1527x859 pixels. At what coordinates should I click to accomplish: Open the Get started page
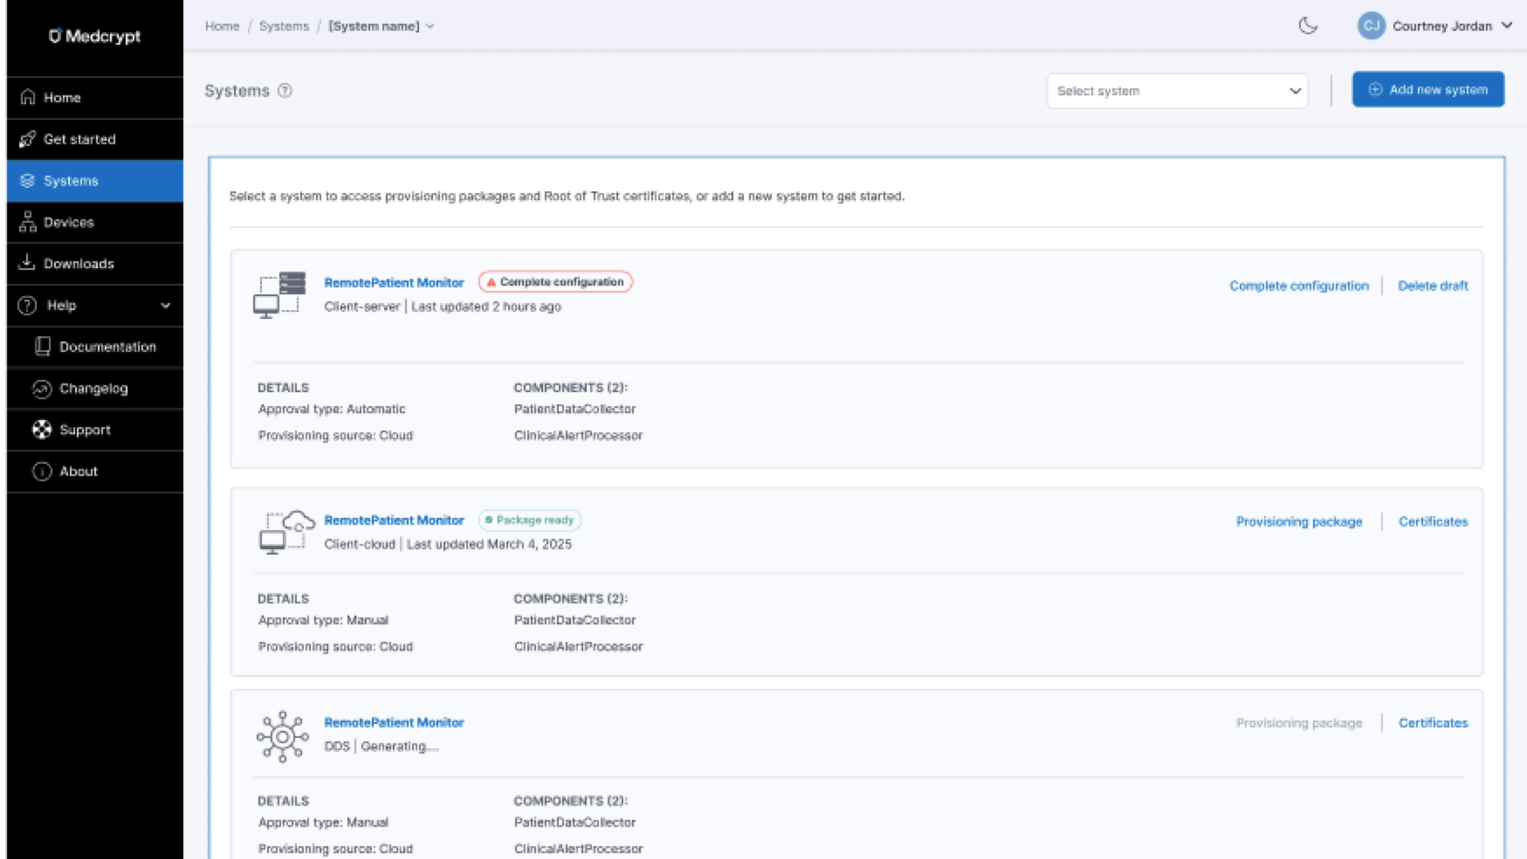click(x=79, y=139)
